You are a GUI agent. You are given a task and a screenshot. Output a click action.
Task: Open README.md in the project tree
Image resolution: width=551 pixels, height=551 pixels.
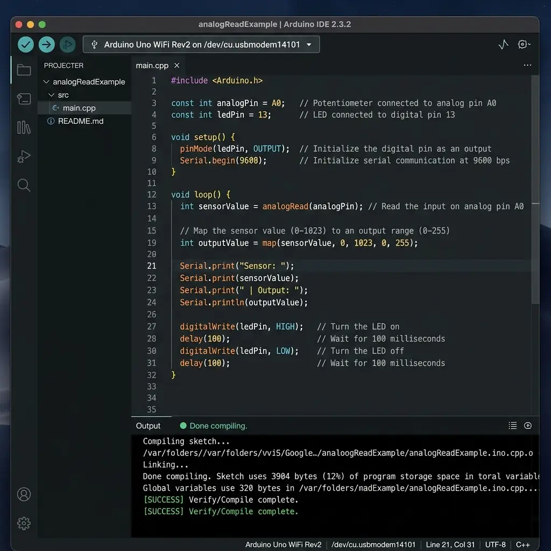point(81,121)
